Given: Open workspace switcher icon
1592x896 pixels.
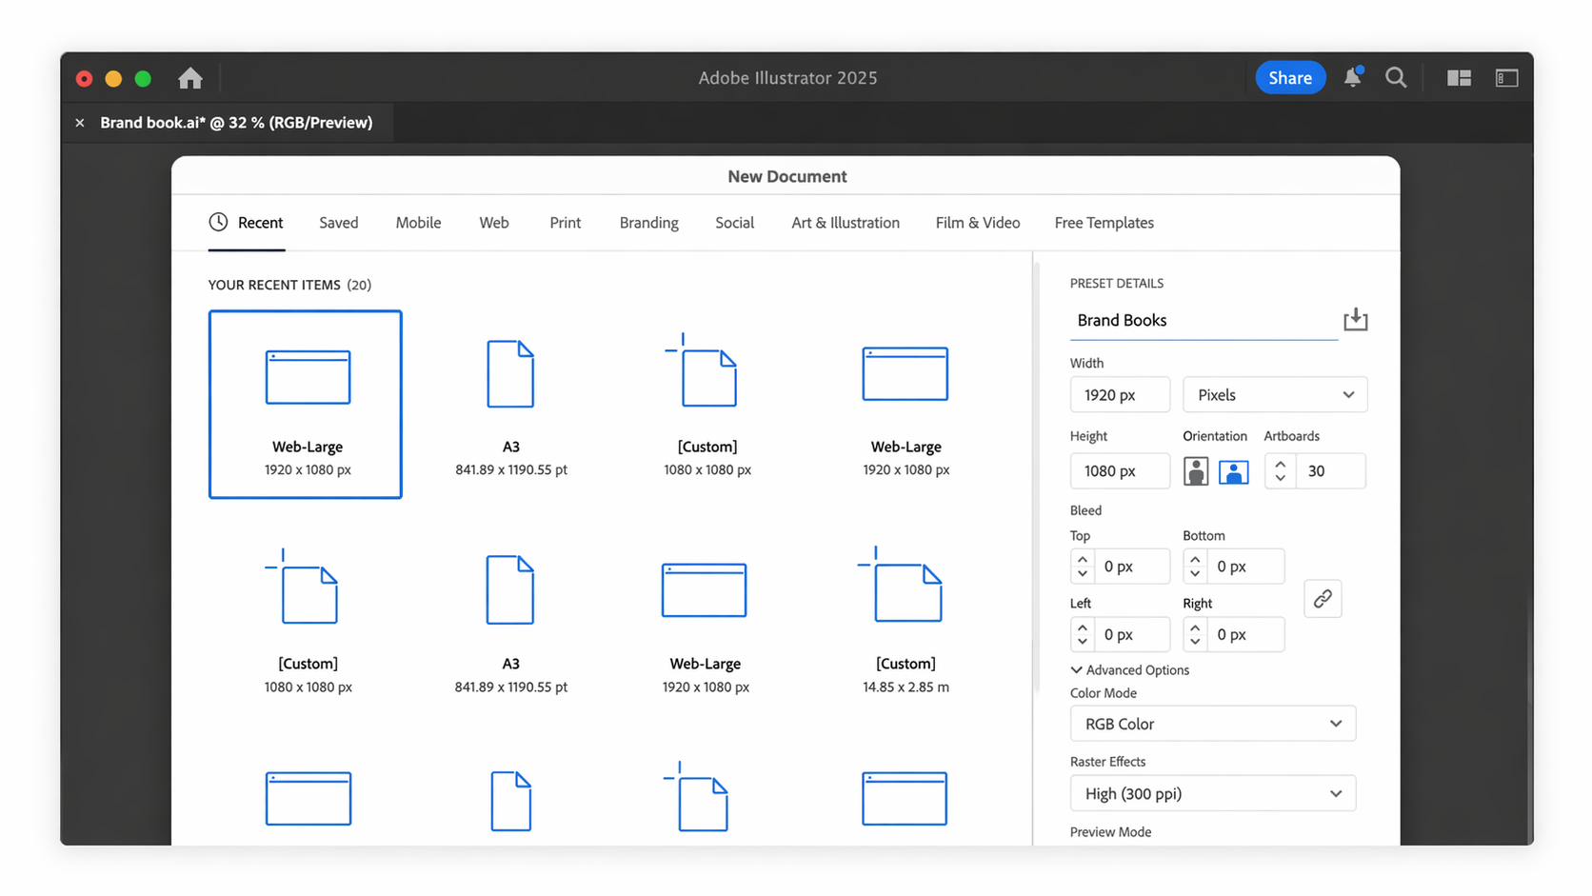Looking at the screenshot, I should coord(1506,78).
